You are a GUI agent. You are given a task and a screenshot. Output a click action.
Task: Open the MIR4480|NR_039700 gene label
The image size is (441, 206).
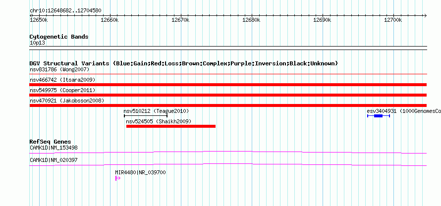click(x=140, y=172)
